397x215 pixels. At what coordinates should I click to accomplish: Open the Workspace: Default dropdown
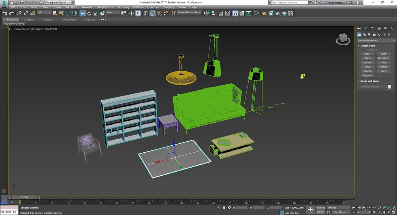click(x=58, y=2)
